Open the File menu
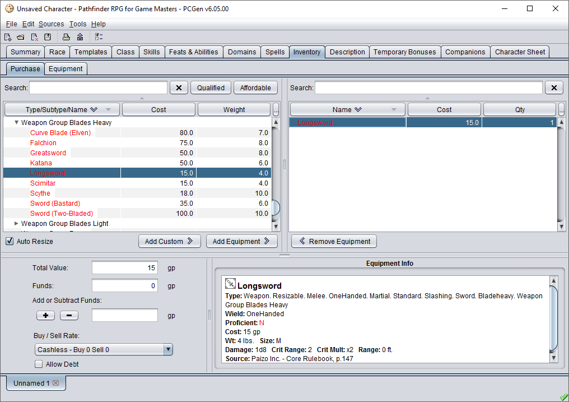This screenshot has width=569, height=402. [12, 24]
